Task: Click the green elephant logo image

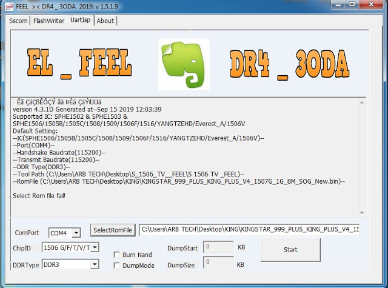Action: pos(184,64)
